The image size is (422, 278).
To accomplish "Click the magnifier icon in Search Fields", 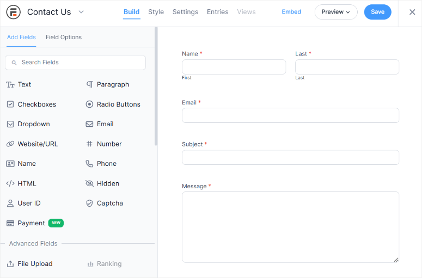I will point(14,63).
